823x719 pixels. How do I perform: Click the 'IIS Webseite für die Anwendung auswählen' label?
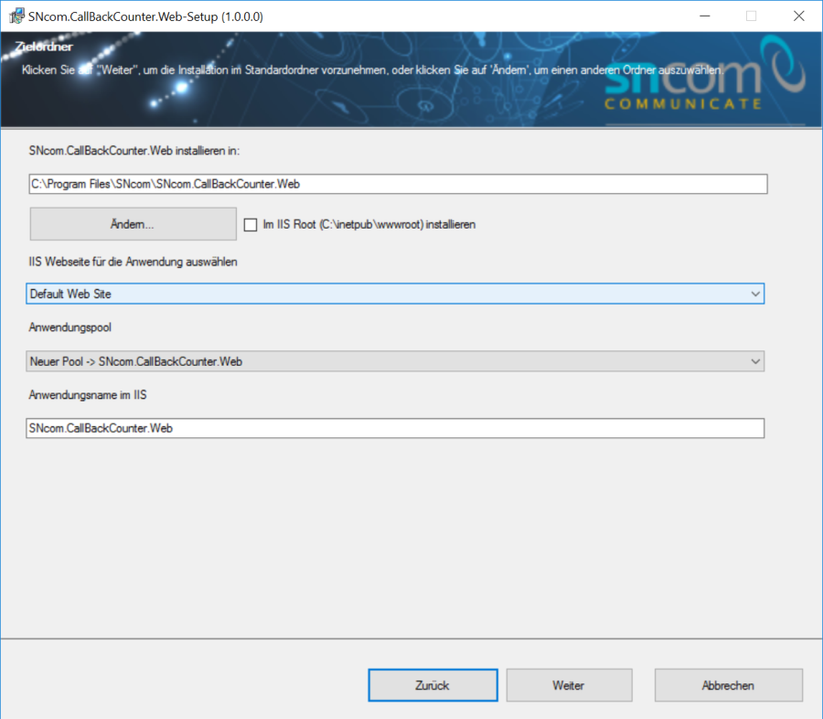point(134,262)
